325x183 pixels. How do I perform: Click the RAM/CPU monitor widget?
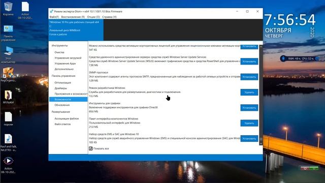tap(300, 58)
